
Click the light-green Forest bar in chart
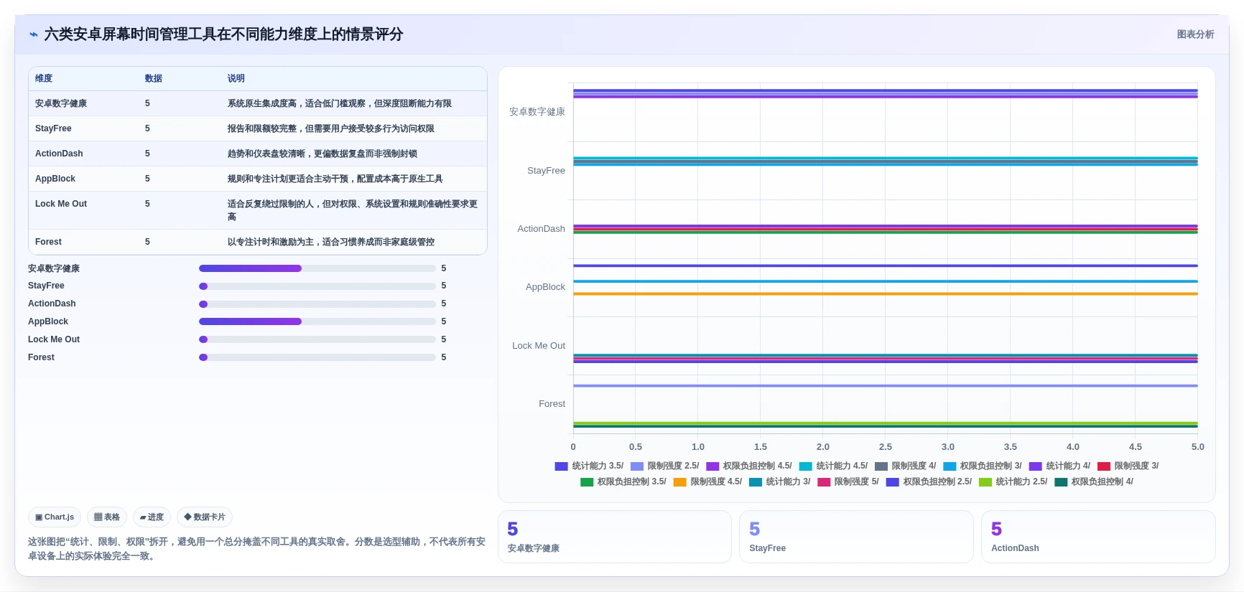(885, 423)
